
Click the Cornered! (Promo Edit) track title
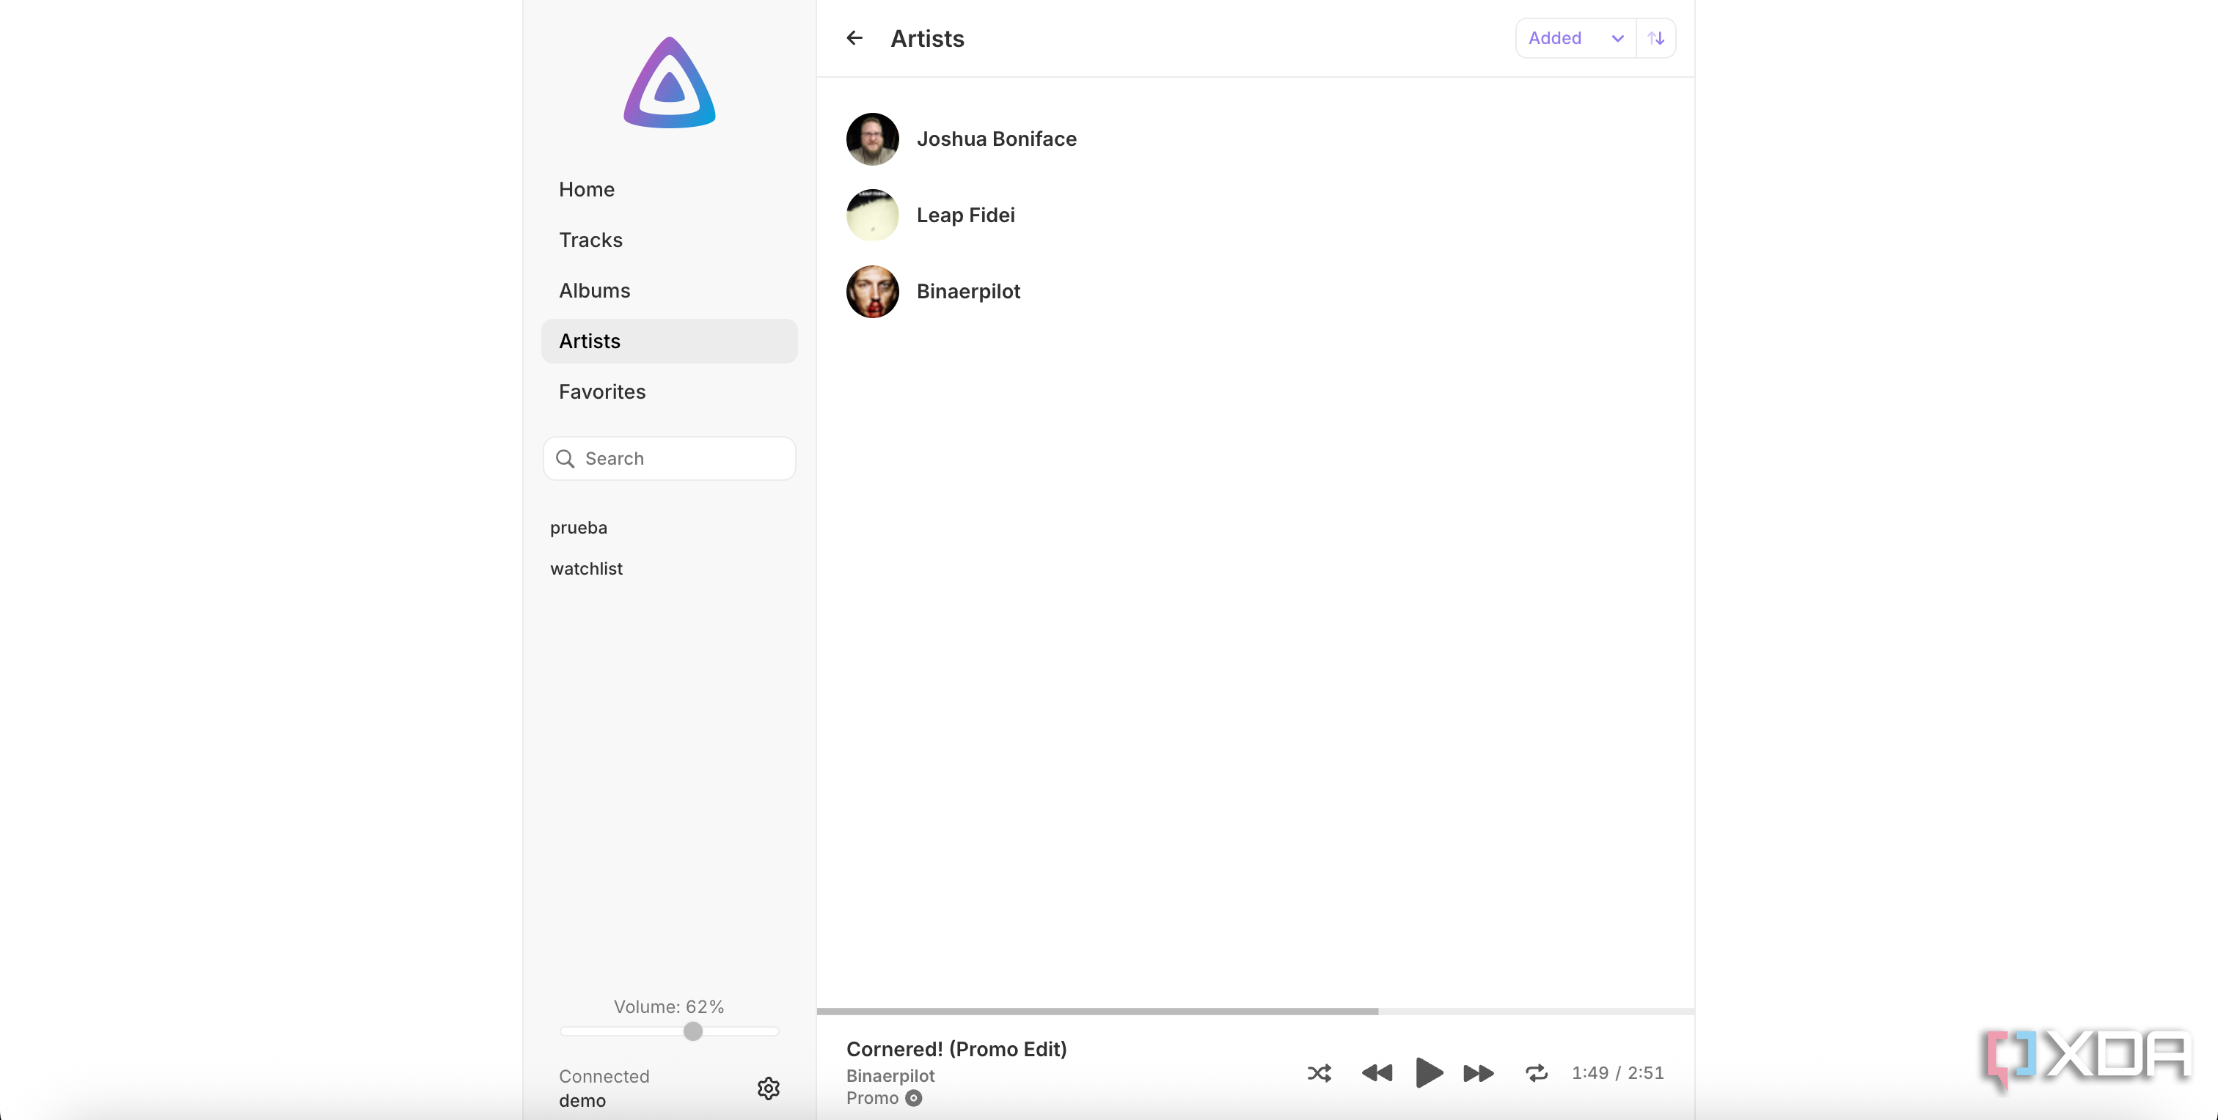tap(956, 1050)
